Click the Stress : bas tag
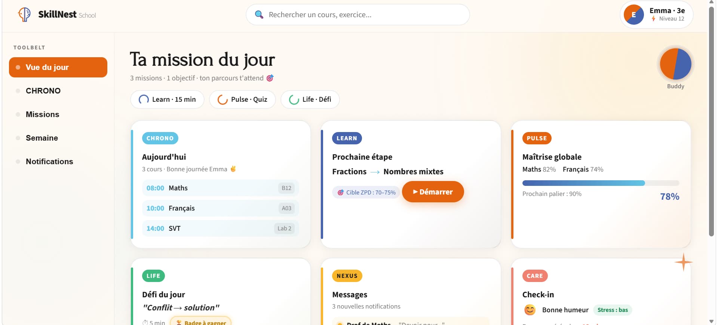 pos(613,310)
